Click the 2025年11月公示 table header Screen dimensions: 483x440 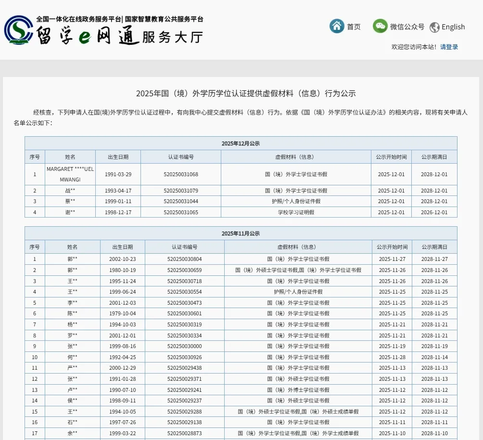click(x=241, y=233)
